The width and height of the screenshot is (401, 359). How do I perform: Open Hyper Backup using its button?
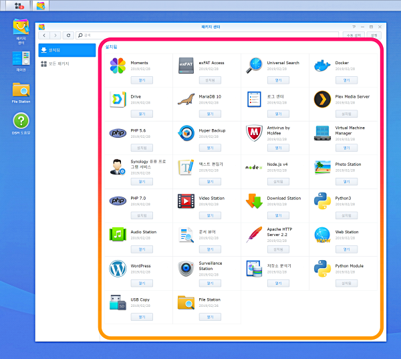(x=211, y=148)
